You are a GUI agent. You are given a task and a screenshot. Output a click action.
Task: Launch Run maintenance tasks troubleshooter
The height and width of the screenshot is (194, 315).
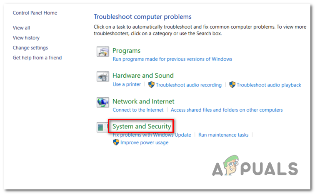223,135
